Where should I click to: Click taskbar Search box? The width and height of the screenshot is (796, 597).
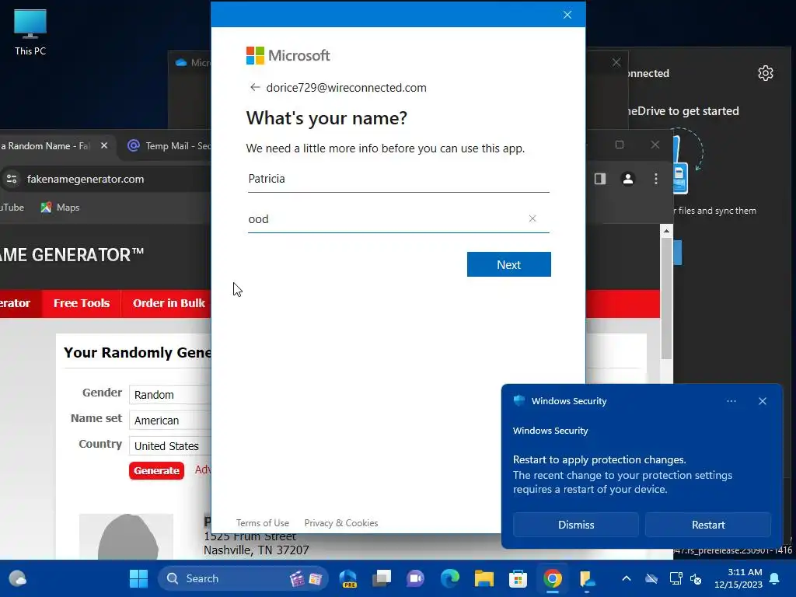tap(243, 578)
